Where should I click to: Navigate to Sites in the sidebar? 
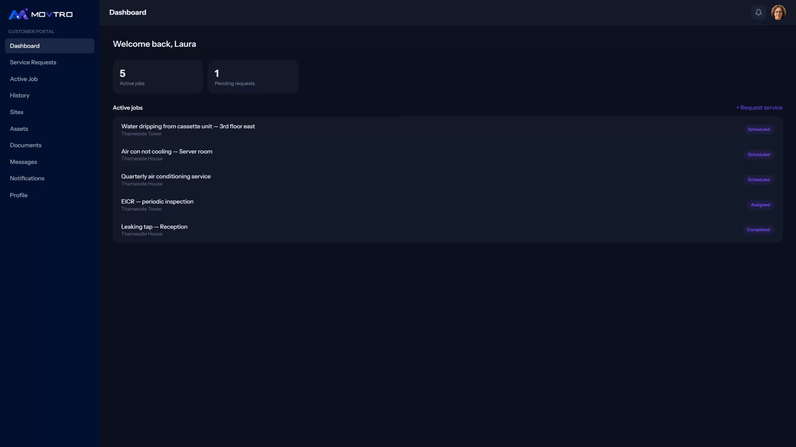point(50,112)
